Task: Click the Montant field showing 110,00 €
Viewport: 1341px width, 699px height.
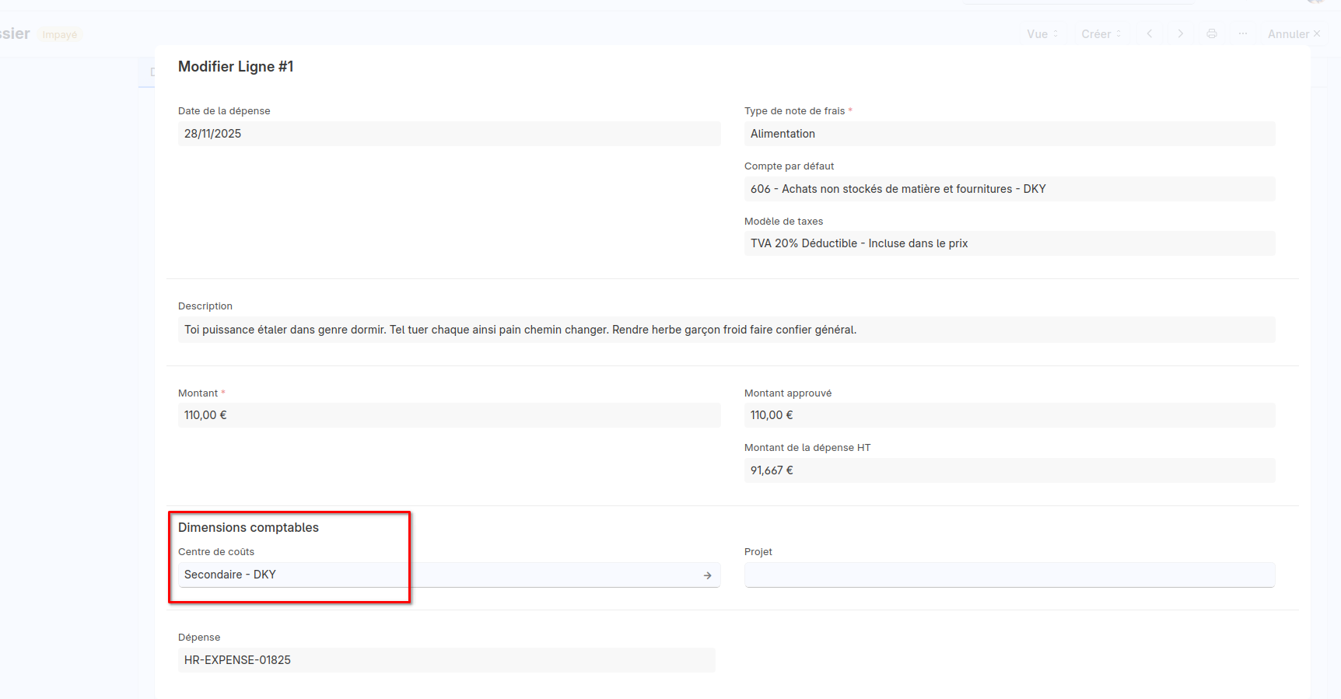Action: pyautogui.click(x=449, y=415)
